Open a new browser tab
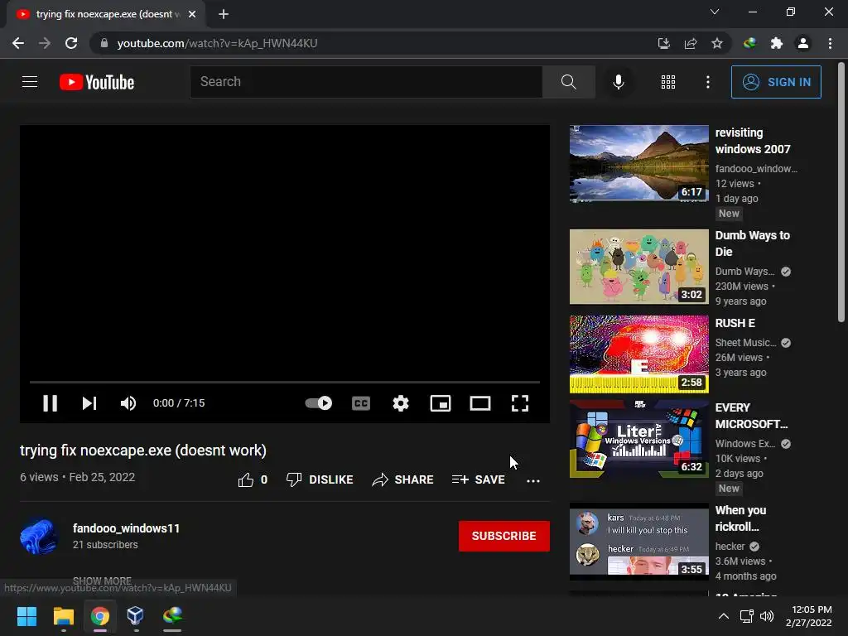Image resolution: width=848 pixels, height=636 pixels. (224, 14)
